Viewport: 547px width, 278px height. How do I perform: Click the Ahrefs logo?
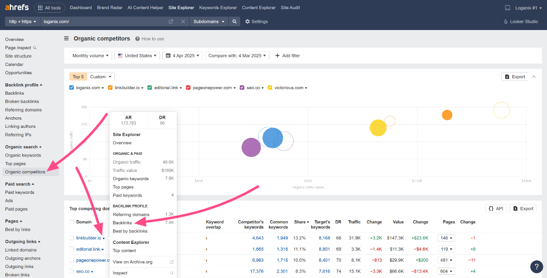point(16,8)
